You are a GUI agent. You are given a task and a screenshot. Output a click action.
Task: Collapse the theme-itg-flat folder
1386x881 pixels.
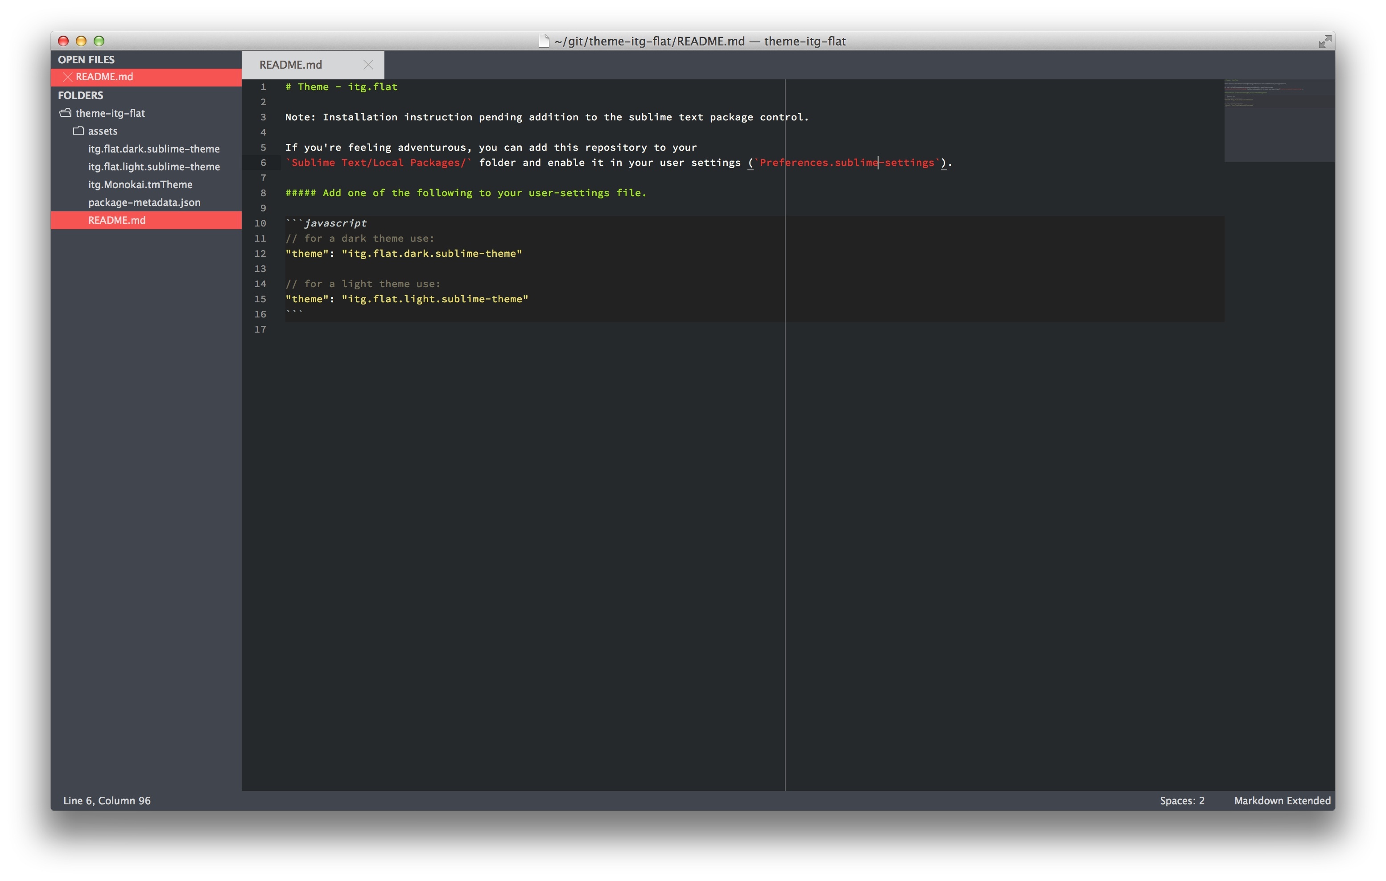[x=66, y=113]
